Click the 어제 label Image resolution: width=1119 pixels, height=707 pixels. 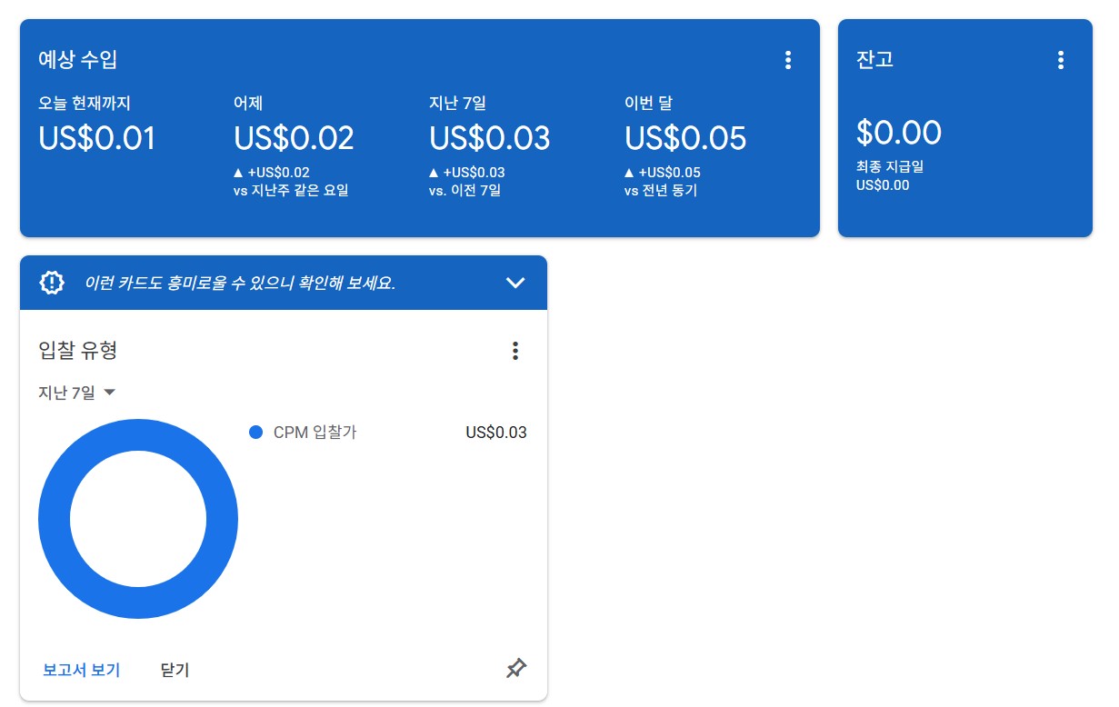click(x=248, y=104)
